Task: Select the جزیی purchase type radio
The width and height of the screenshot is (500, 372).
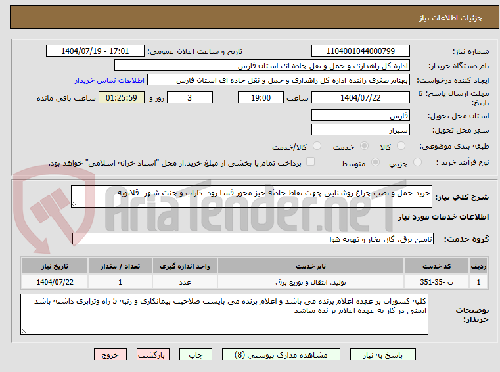Action: (417, 162)
